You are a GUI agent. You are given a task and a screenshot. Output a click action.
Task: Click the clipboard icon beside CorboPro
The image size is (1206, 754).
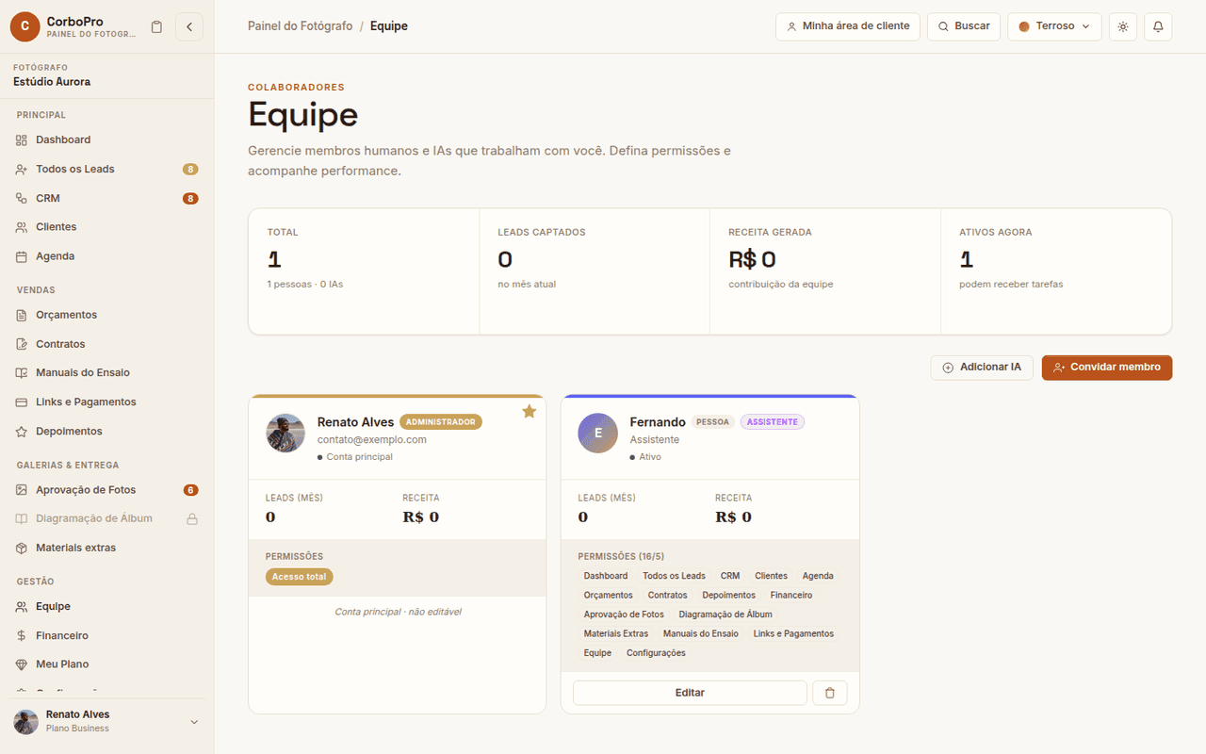pyautogui.click(x=156, y=26)
